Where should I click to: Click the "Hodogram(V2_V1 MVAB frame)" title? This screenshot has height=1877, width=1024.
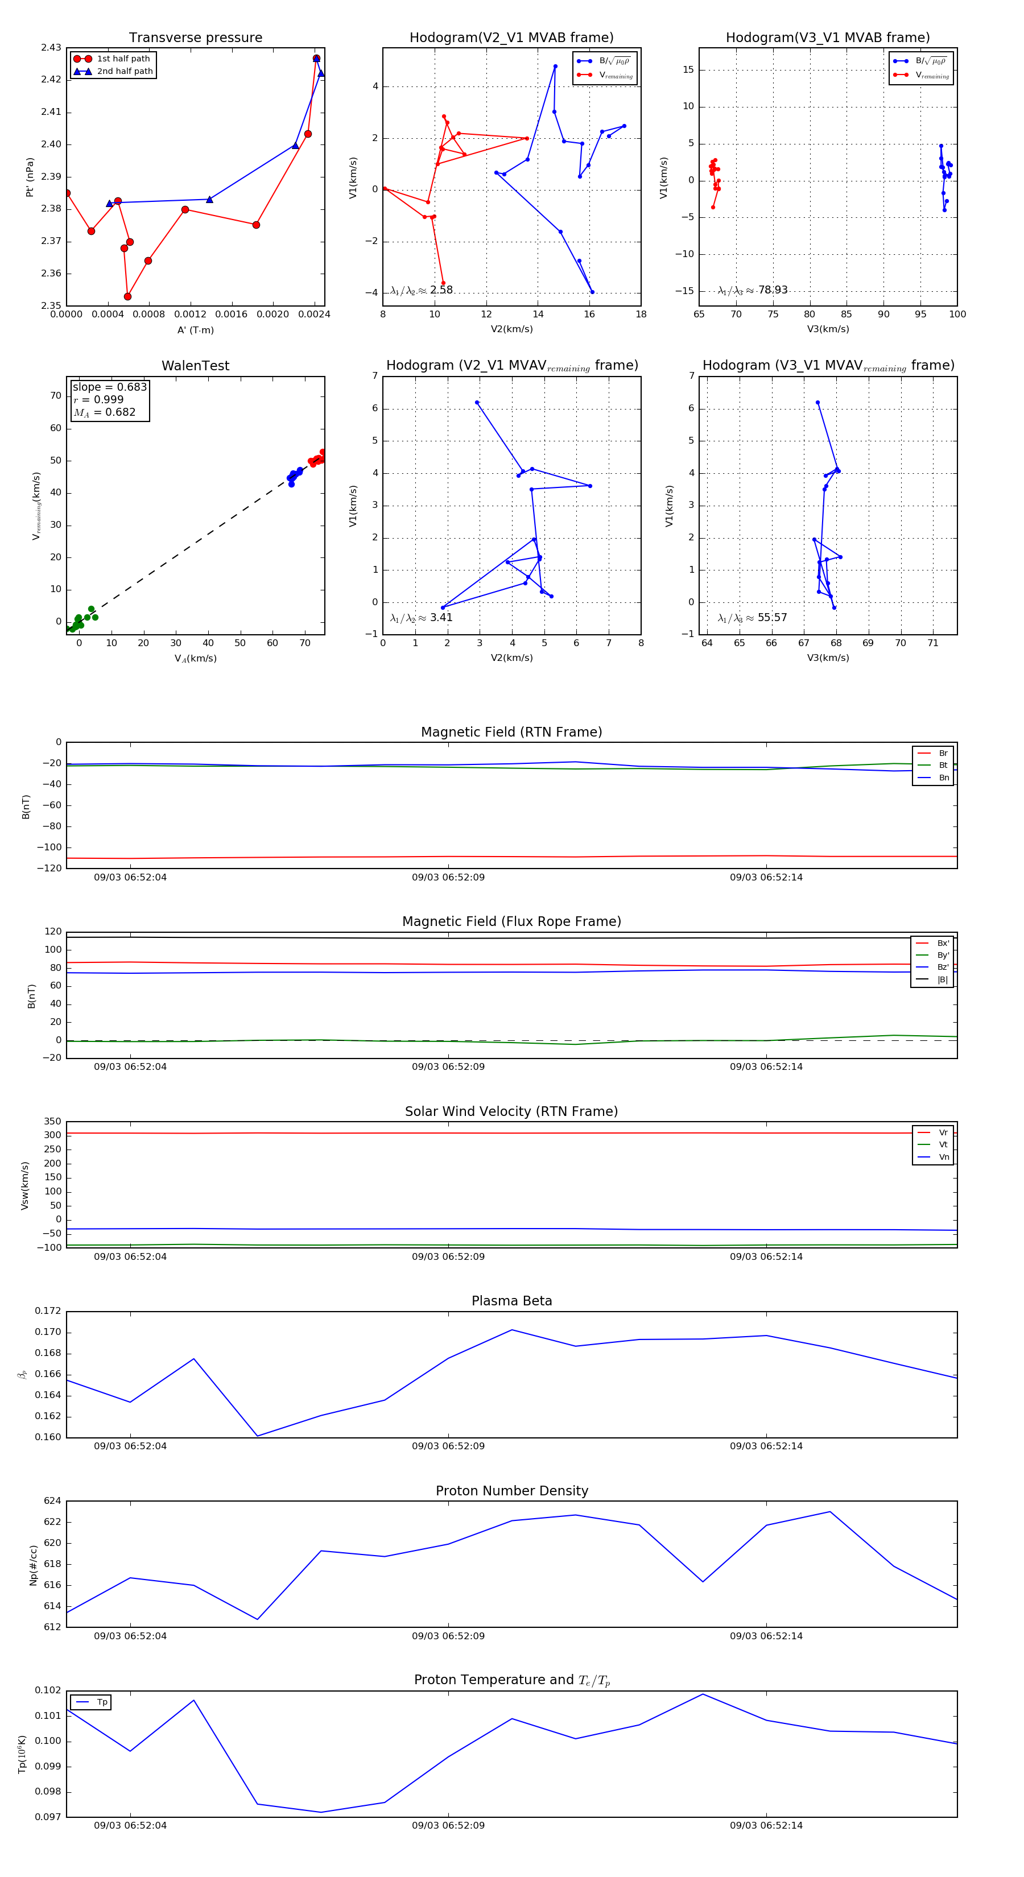coord(511,38)
